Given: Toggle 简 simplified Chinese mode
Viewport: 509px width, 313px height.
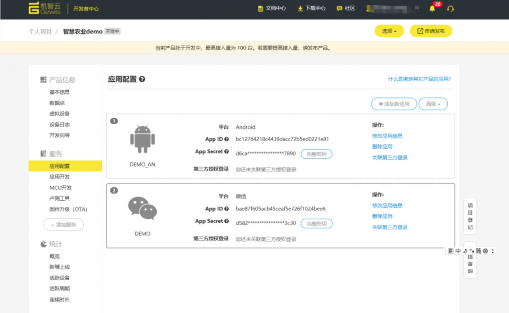Looking at the screenshot, I should pos(478,251).
